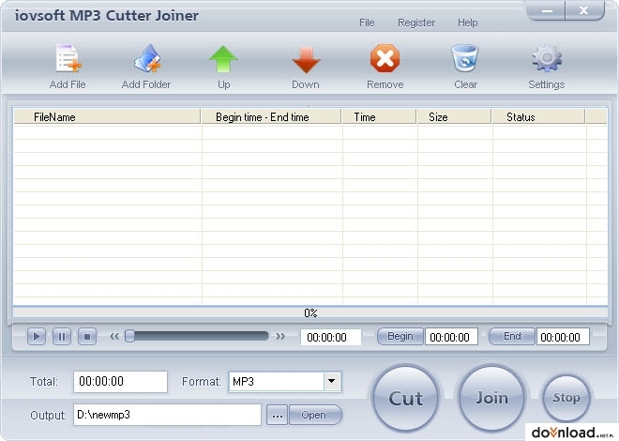The width and height of the screenshot is (619, 441).
Task: Click the Time column header
Action: pyautogui.click(x=379, y=117)
